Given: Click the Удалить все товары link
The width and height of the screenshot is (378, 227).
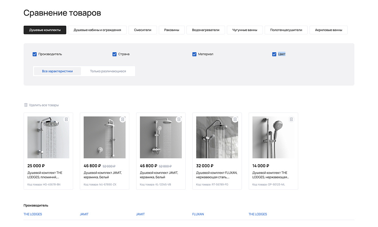Looking at the screenshot, I should 43,105.
